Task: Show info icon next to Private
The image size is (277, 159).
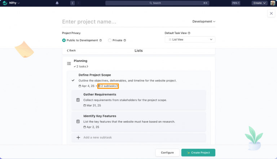Action: (125, 40)
